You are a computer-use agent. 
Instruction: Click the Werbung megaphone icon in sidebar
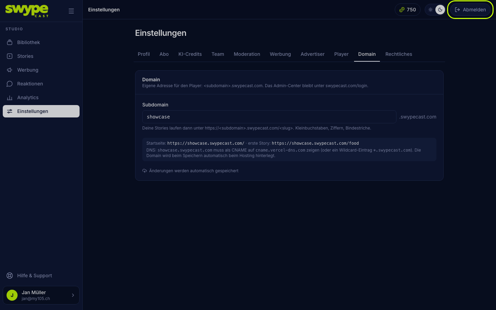10,70
